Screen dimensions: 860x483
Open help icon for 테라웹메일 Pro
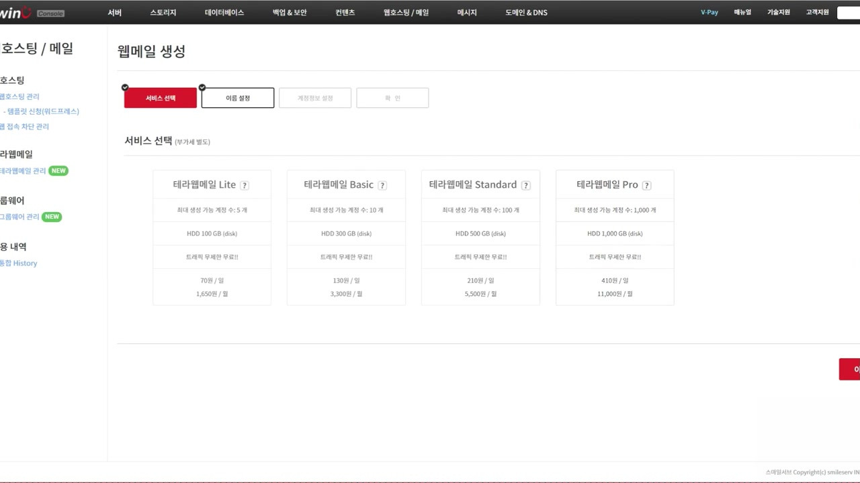[x=647, y=186]
